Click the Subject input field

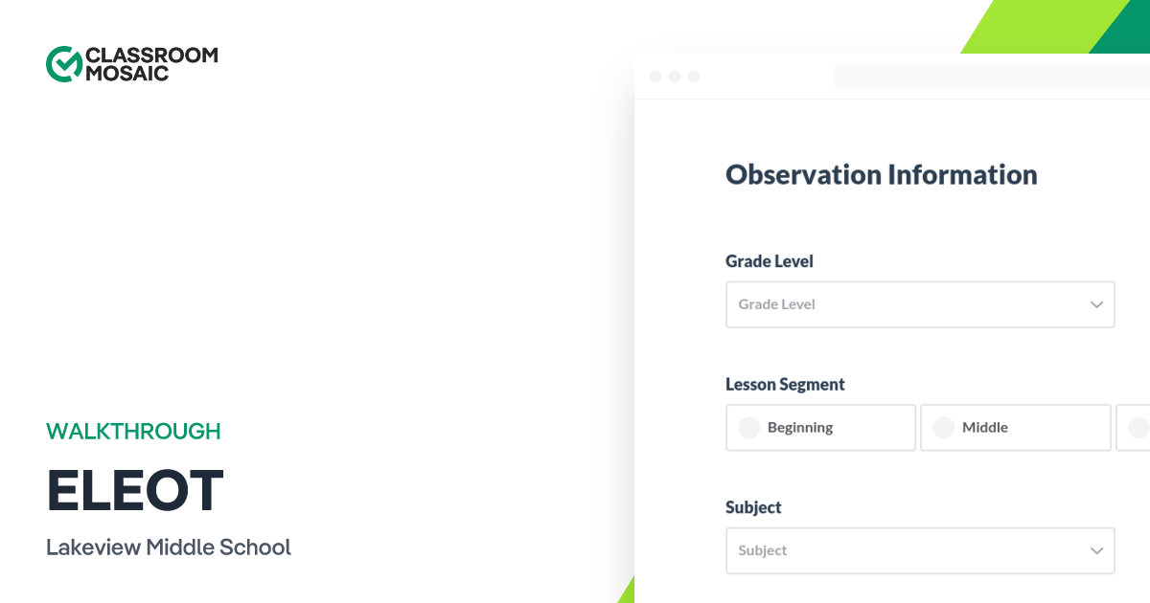920,550
